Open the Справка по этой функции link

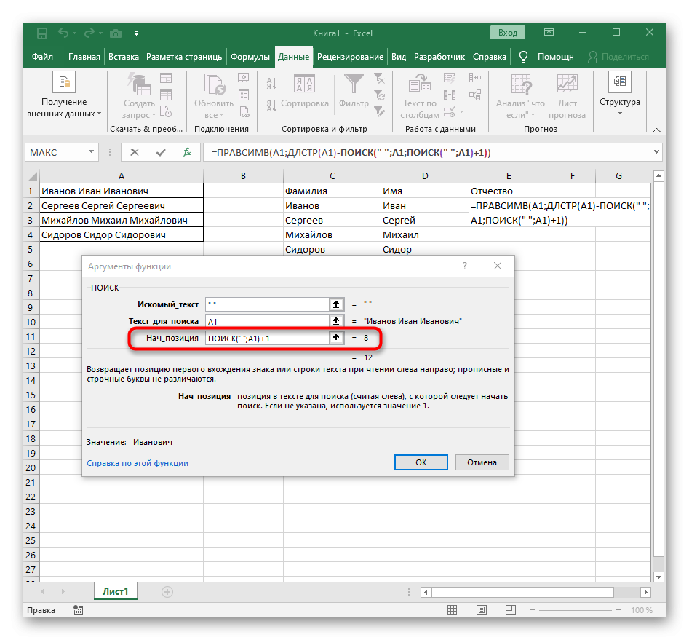(138, 463)
